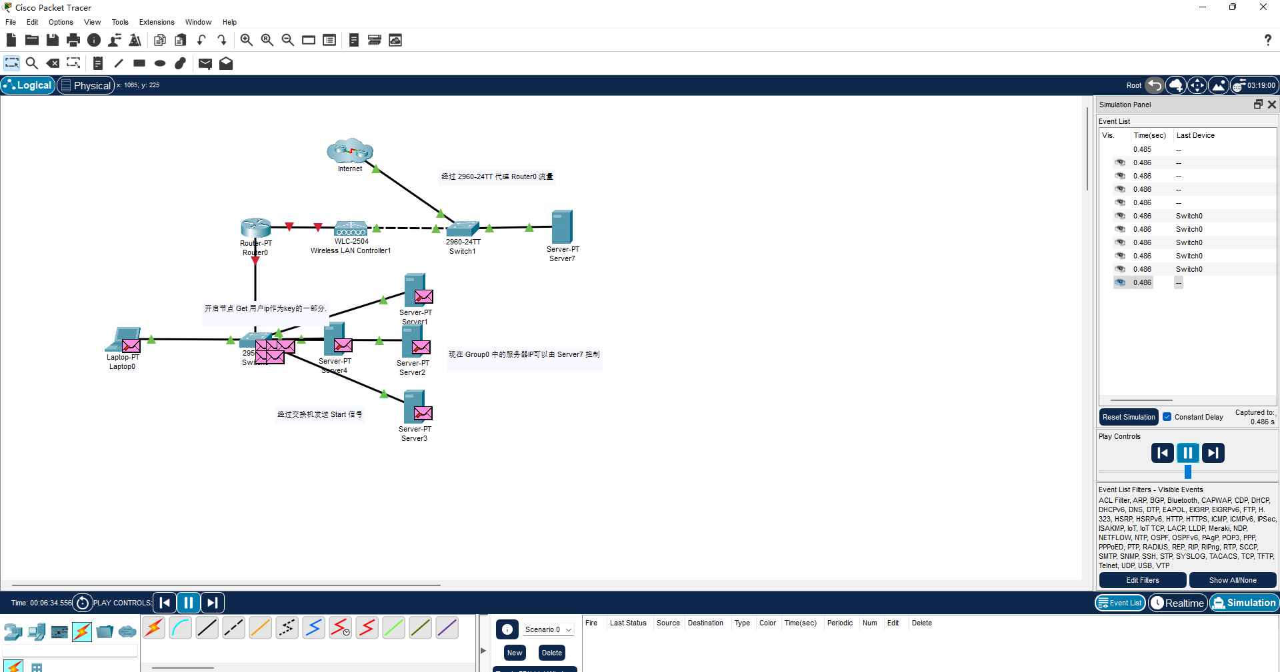Click the Reset Simulation button

point(1129,417)
